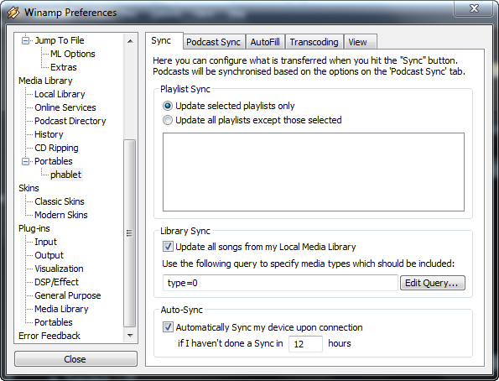
Task: Select the top-level Media Library category
Action: pyautogui.click(x=45, y=81)
